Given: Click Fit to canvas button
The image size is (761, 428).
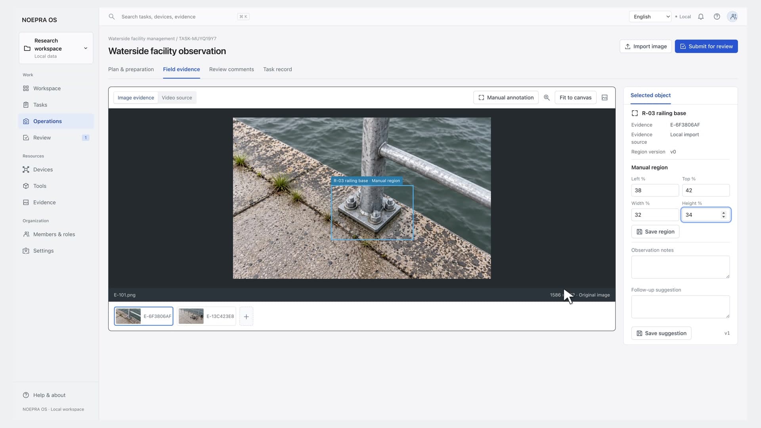Looking at the screenshot, I should [x=575, y=97].
